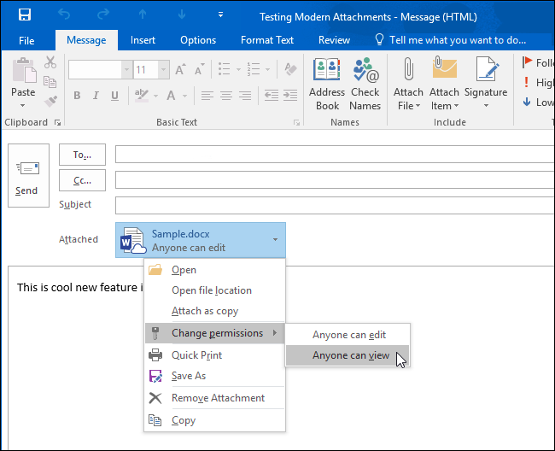Click the Bullets list icon
555x451 pixels.
[225, 69]
